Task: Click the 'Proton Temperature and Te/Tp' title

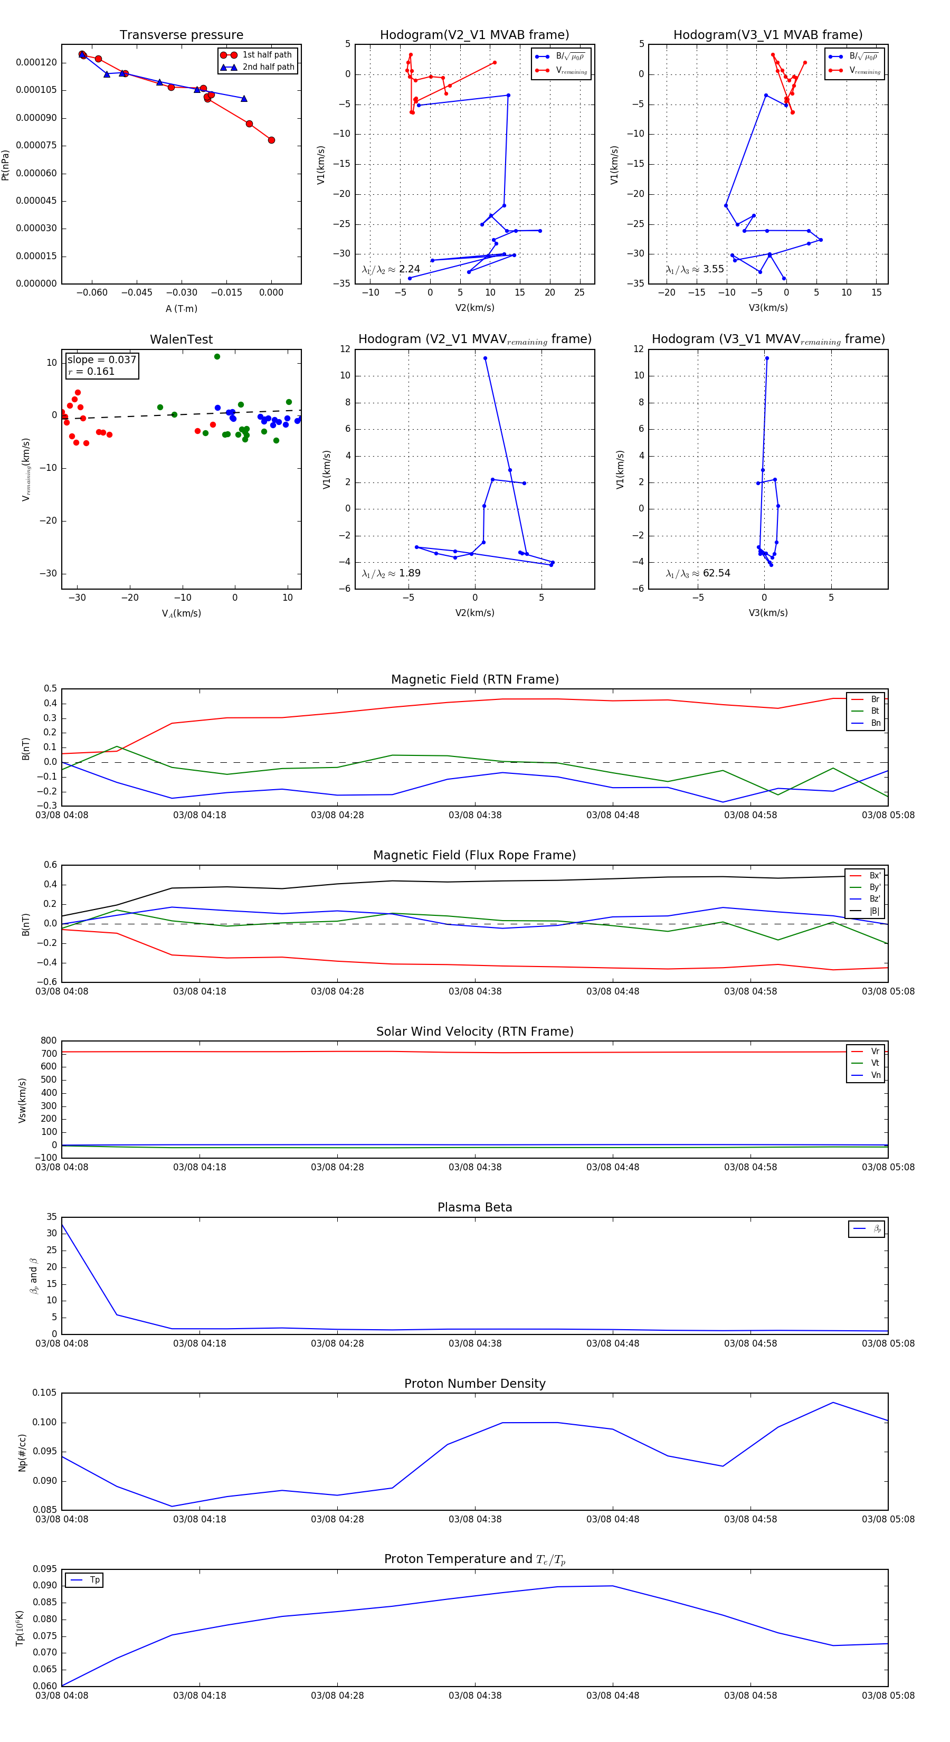Action: coord(474,1559)
